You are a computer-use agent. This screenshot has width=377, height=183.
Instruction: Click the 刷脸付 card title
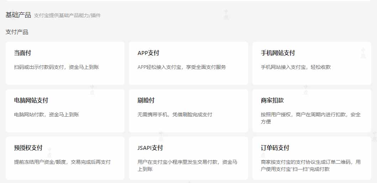point(146,100)
